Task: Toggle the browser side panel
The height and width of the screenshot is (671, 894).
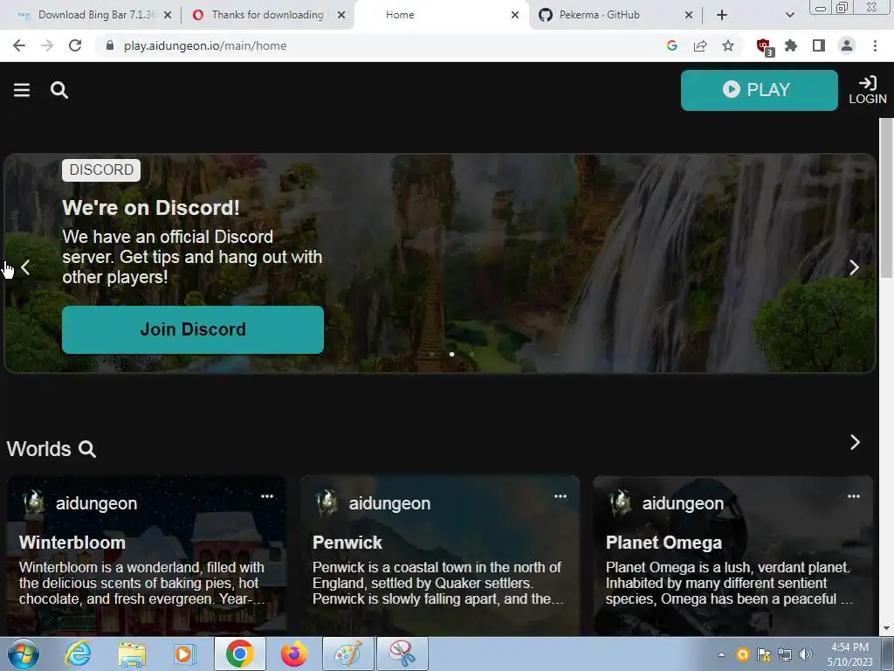Action: tap(819, 45)
